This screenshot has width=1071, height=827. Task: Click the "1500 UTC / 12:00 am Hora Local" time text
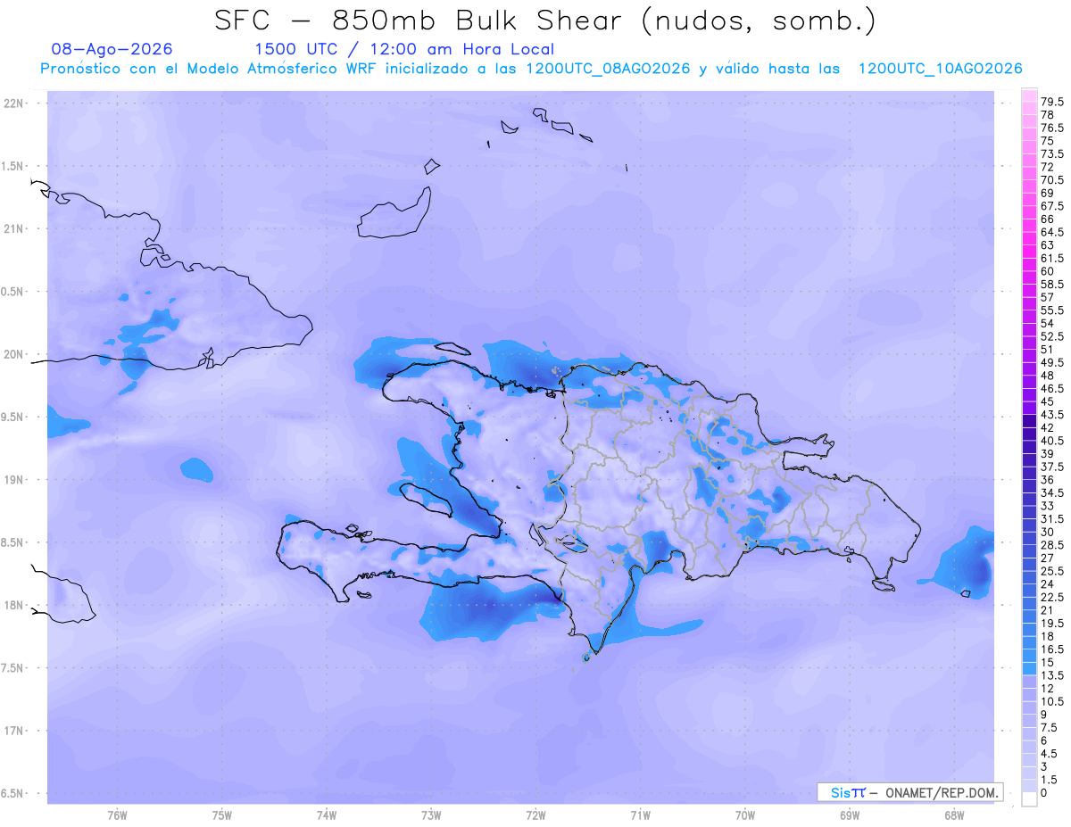(x=404, y=50)
